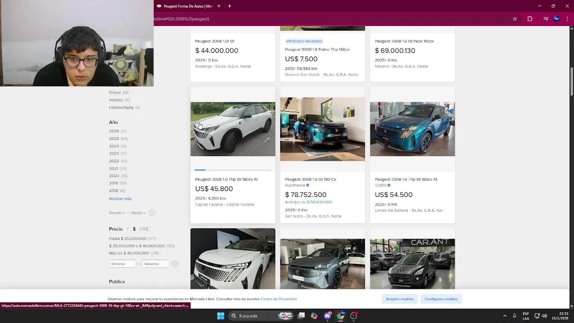Open Discord from the taskbar
This screenshot has width=574, height=323.
tap(328, 316)
